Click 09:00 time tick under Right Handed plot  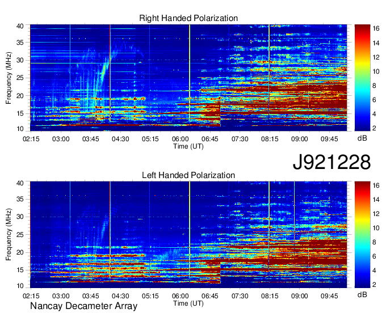coord(299,139)
